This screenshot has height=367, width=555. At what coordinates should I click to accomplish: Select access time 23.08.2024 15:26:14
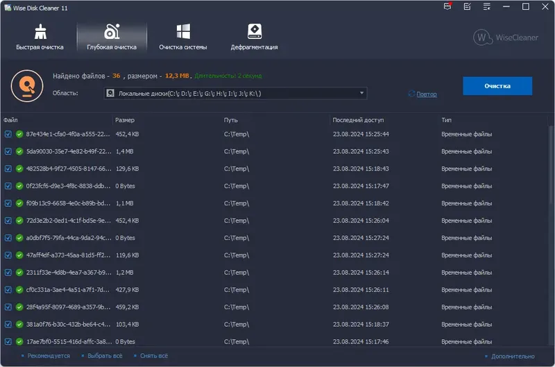pyautogui.click(x=361, y=273)
